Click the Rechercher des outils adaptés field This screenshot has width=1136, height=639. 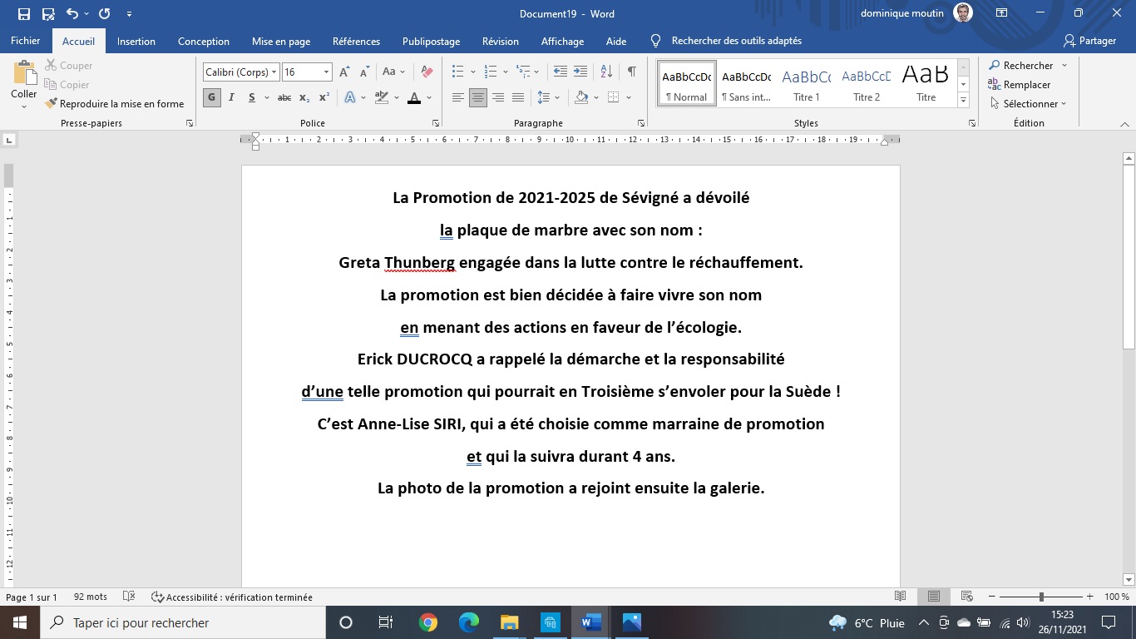[736, 41]
